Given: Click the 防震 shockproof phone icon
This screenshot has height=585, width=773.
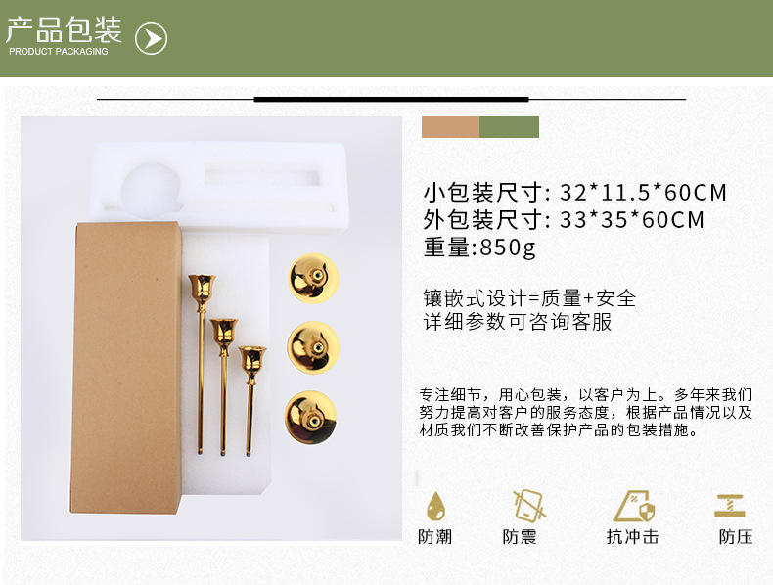Looking at the screenshot, I should pos(528,506).
